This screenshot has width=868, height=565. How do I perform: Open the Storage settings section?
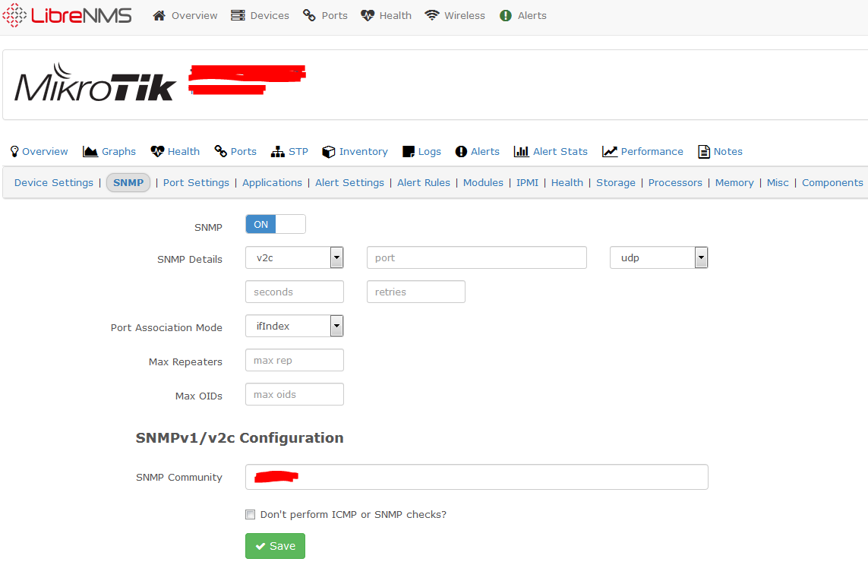pyautogui.click(x=616, y=182)
